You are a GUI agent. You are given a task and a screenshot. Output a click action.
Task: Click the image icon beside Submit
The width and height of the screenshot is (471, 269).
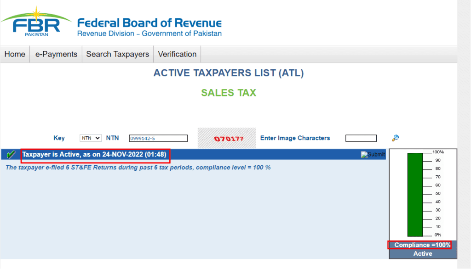click(363, 154)
